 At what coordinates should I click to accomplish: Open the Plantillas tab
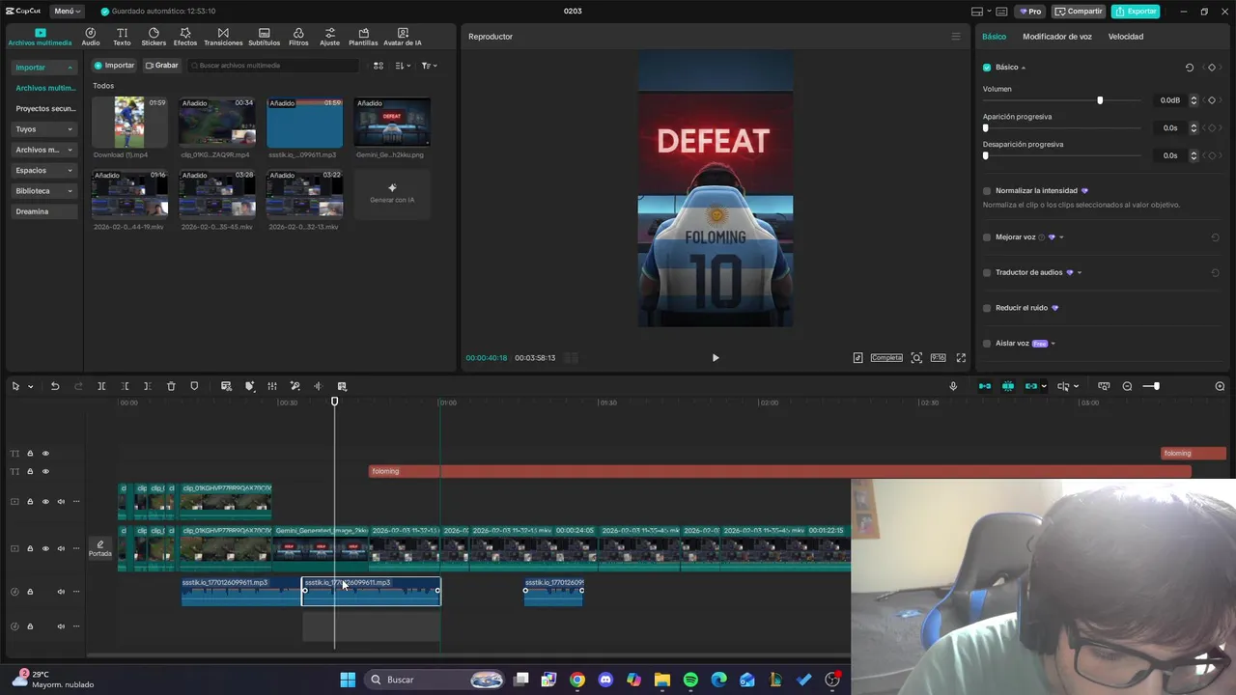point(363,37)
